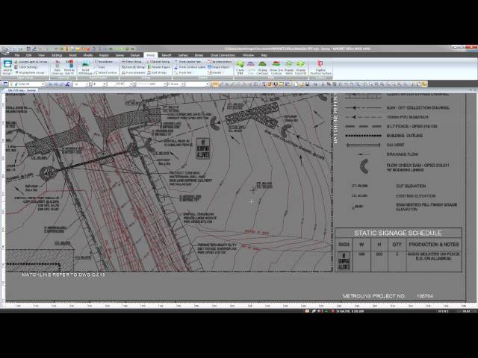This screenshot has height=358, width=478.
Task: Click the Add to Group ribbon icon
Action: point(7,67)
